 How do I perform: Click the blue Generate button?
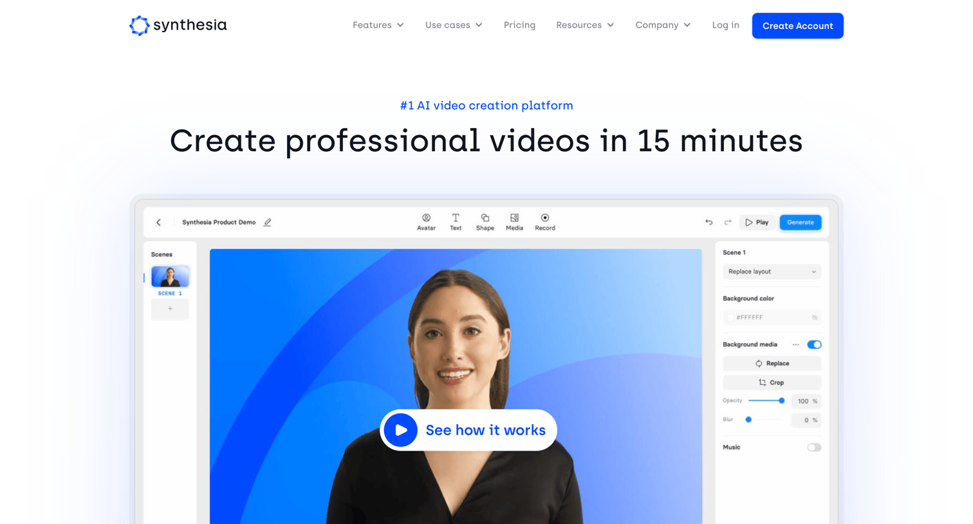(801, 222)
